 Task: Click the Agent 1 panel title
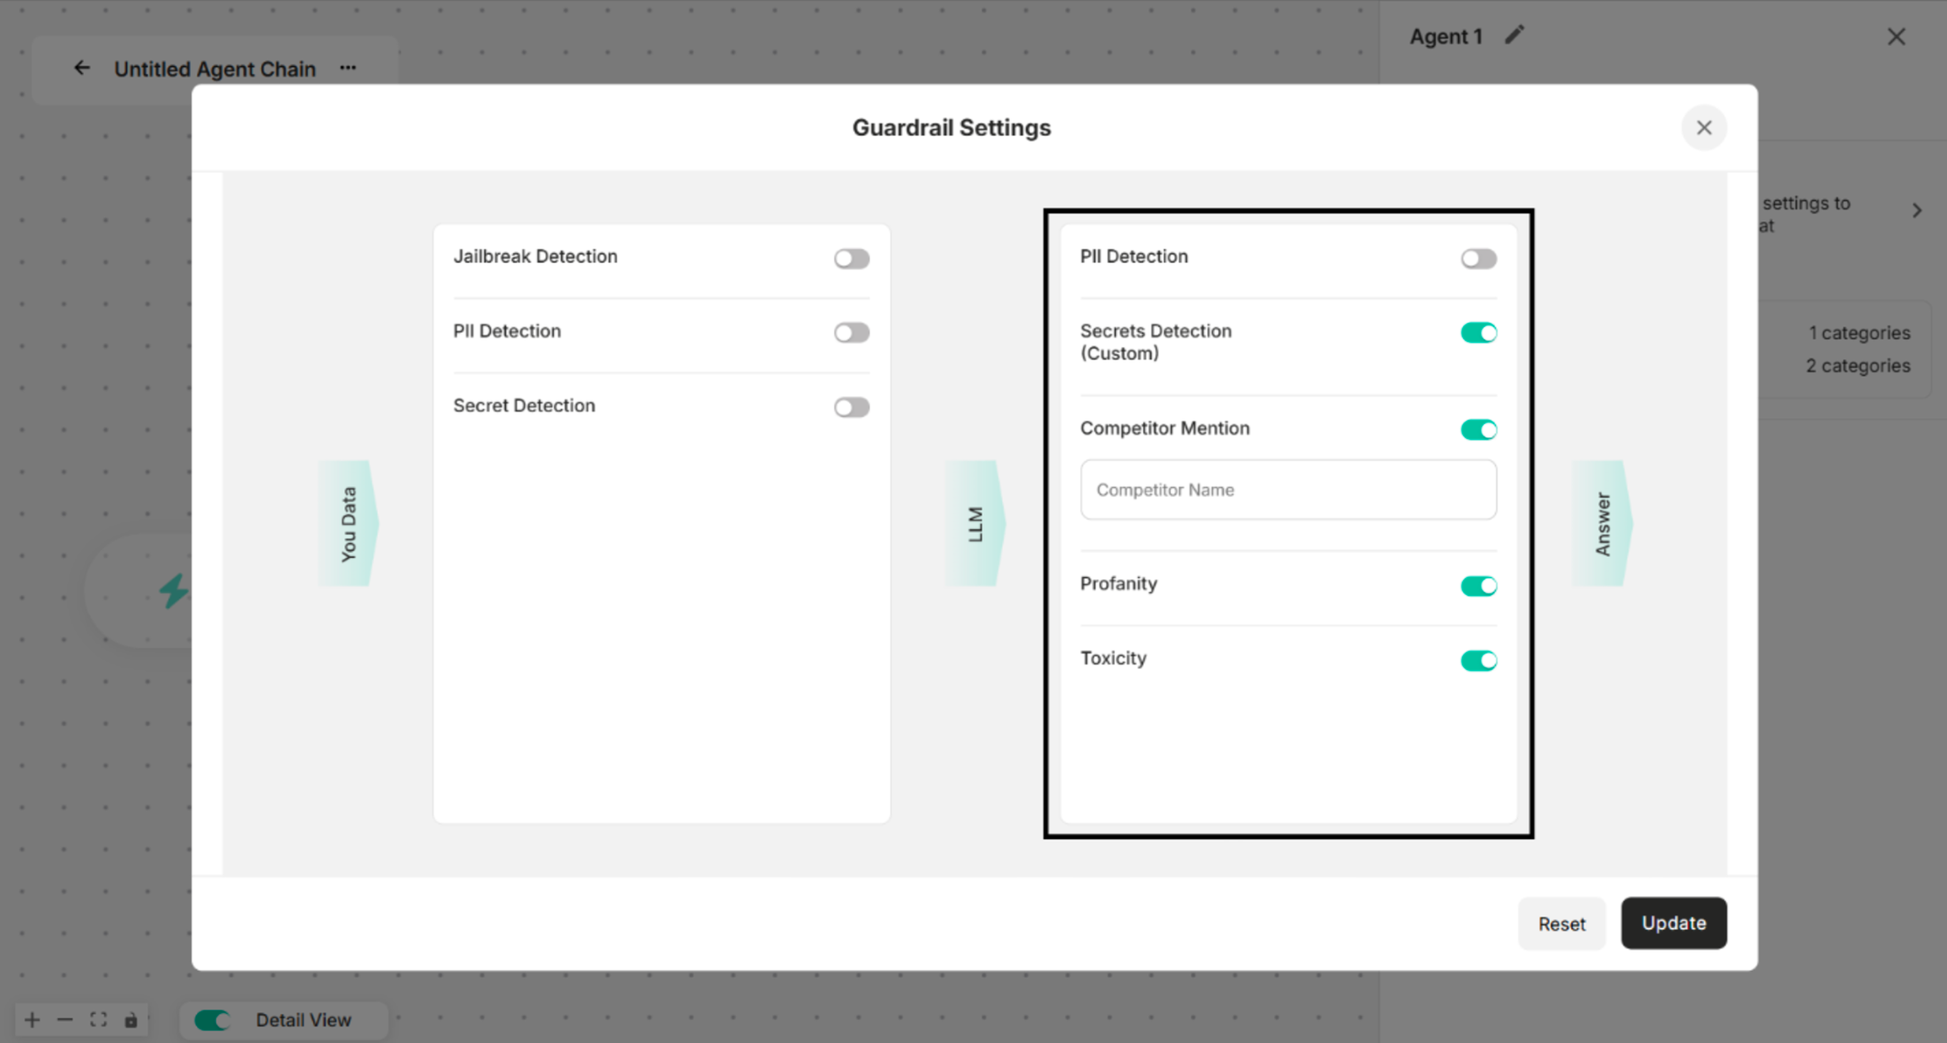pos(1446,36)
